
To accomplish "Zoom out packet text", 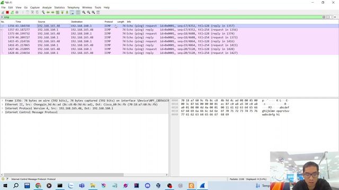I will pyautogui.click(x=88, y=13).
